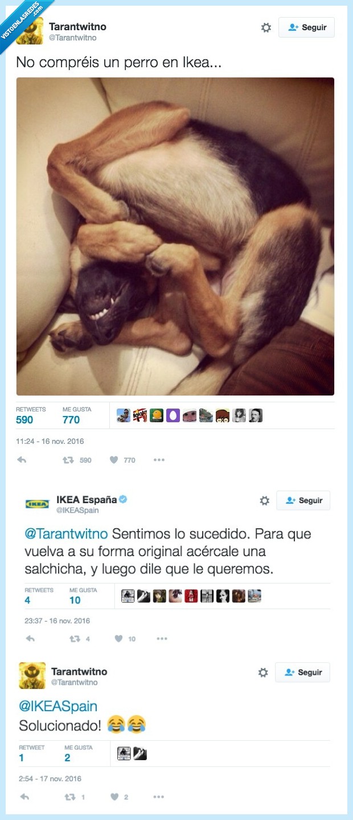Open IKEA España profile logo avatar
Viewport: 353px width, 820px height.
[x=37, y=504]
